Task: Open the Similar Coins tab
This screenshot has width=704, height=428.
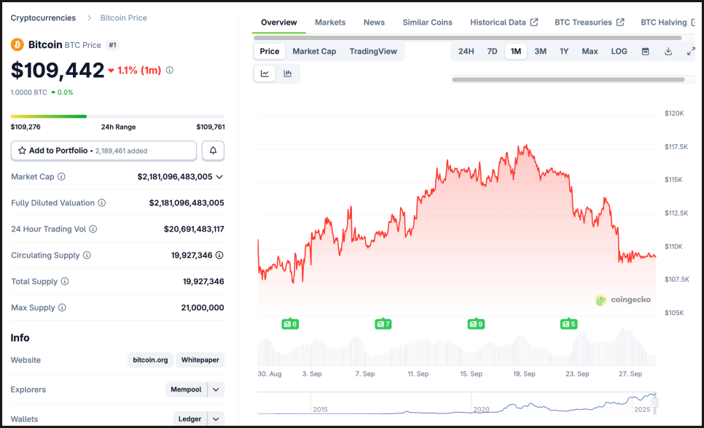Action: [427, 23]
